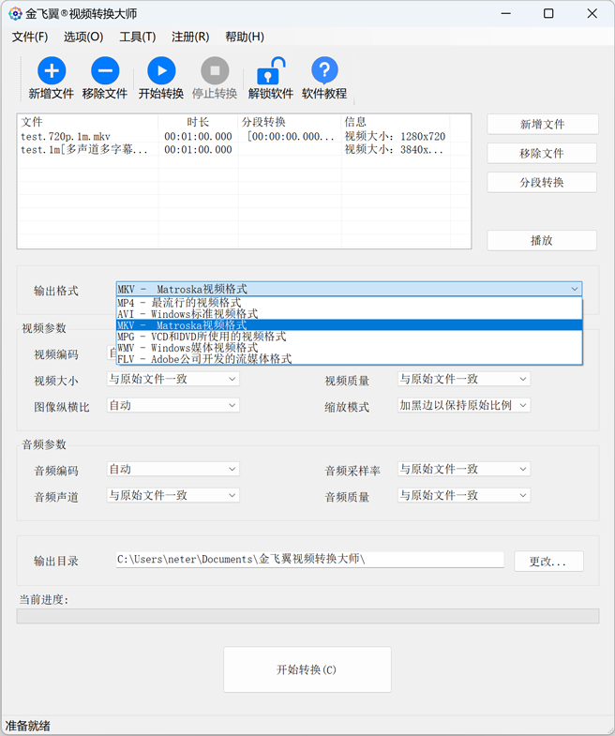Open the 音频质量 dropdown
Screen dimensions: 615x736
point(464,495)
